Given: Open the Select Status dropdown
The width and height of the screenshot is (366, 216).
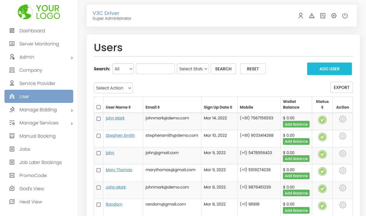Looking at the screenshot, I should pyautogui.click(x=193, y=69).
